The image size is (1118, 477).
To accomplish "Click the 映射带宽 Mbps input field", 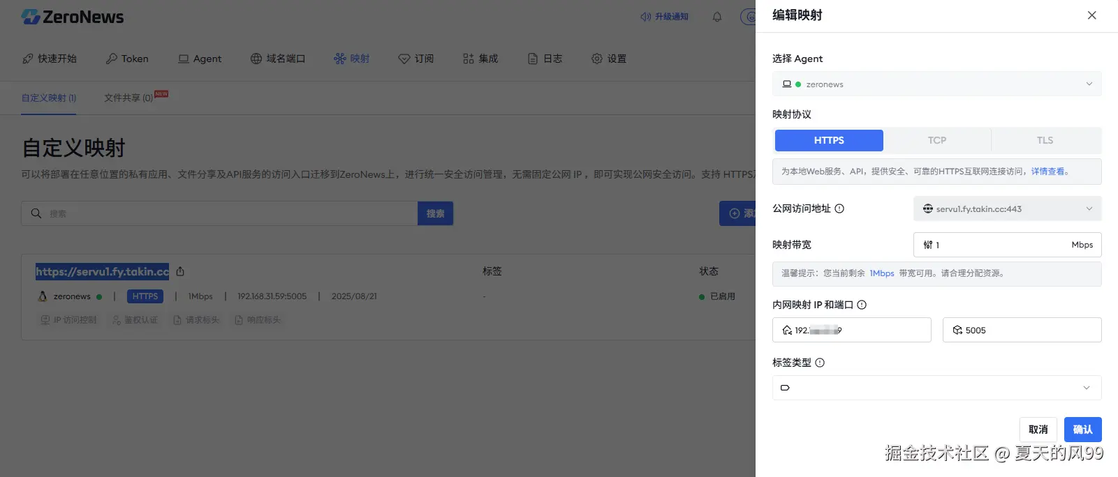I will tap(1007, 245).
